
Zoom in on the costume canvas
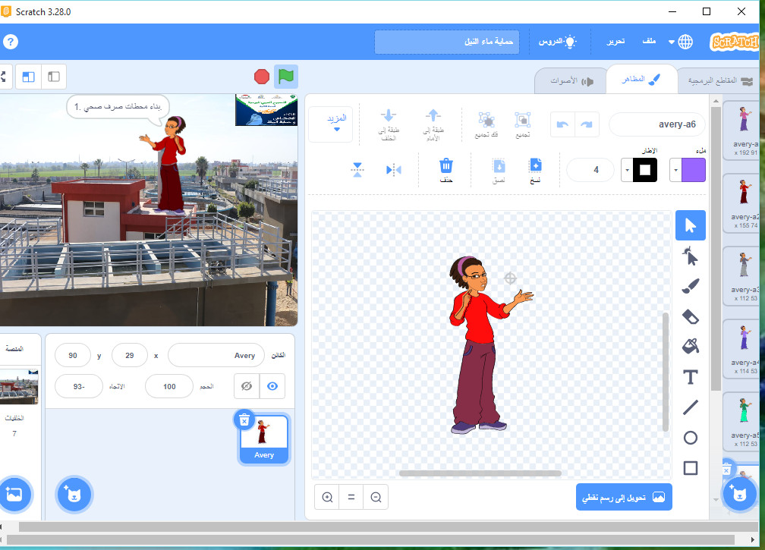(x=327, y=497)
